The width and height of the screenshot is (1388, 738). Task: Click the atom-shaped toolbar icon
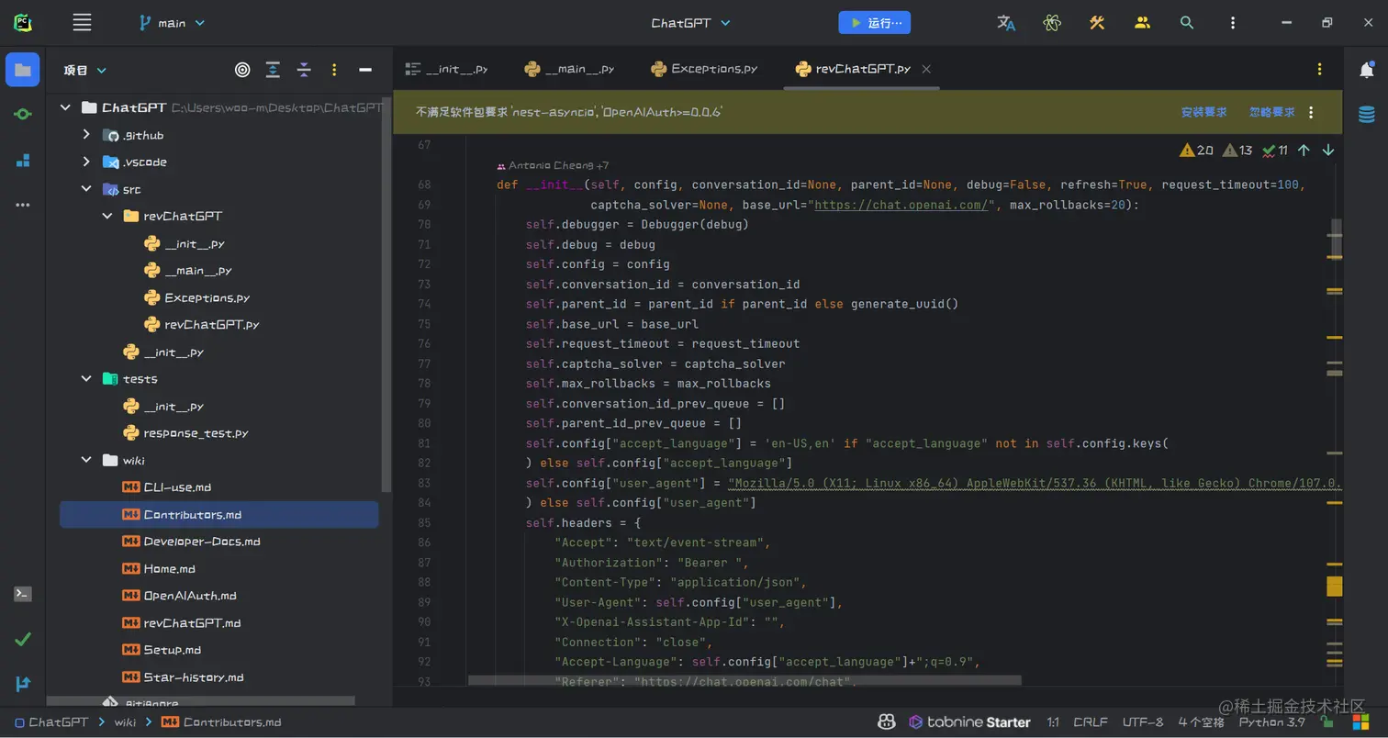point(1052,23)
